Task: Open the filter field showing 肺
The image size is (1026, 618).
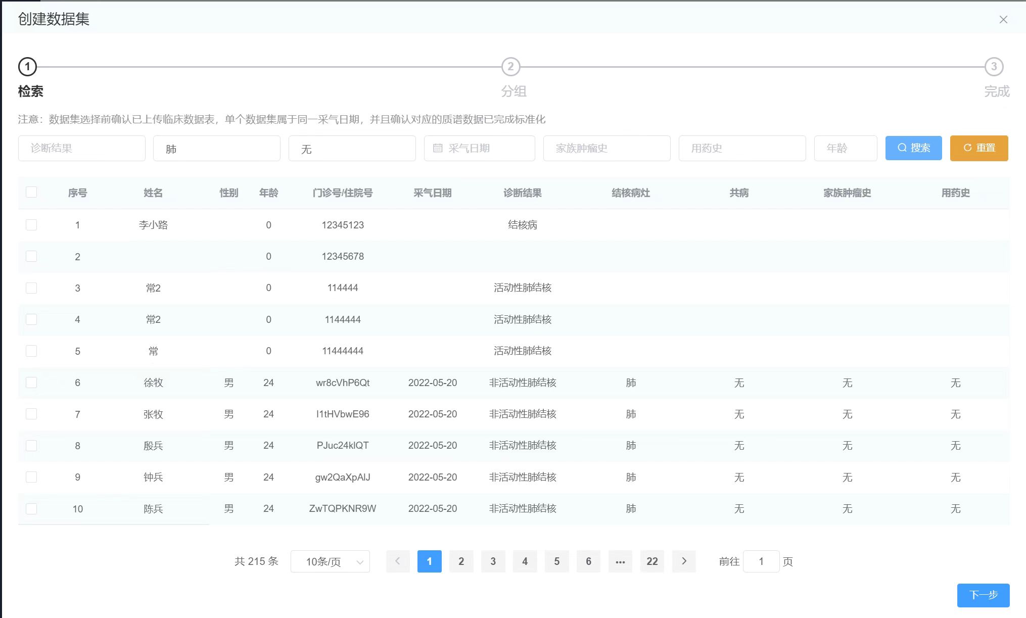Action: point(217,148)
